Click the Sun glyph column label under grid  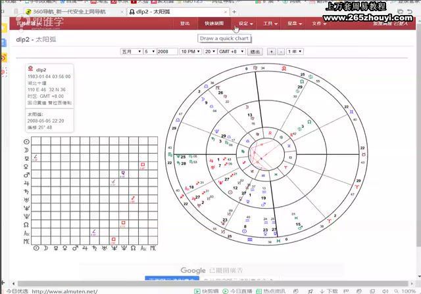(x=36, y=248)
